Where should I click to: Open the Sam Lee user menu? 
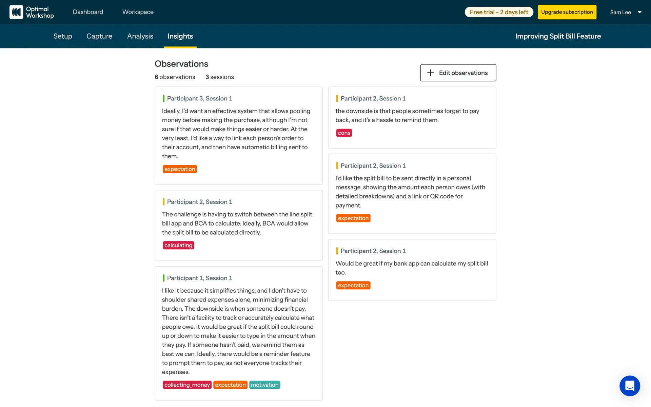click(620, 12)
